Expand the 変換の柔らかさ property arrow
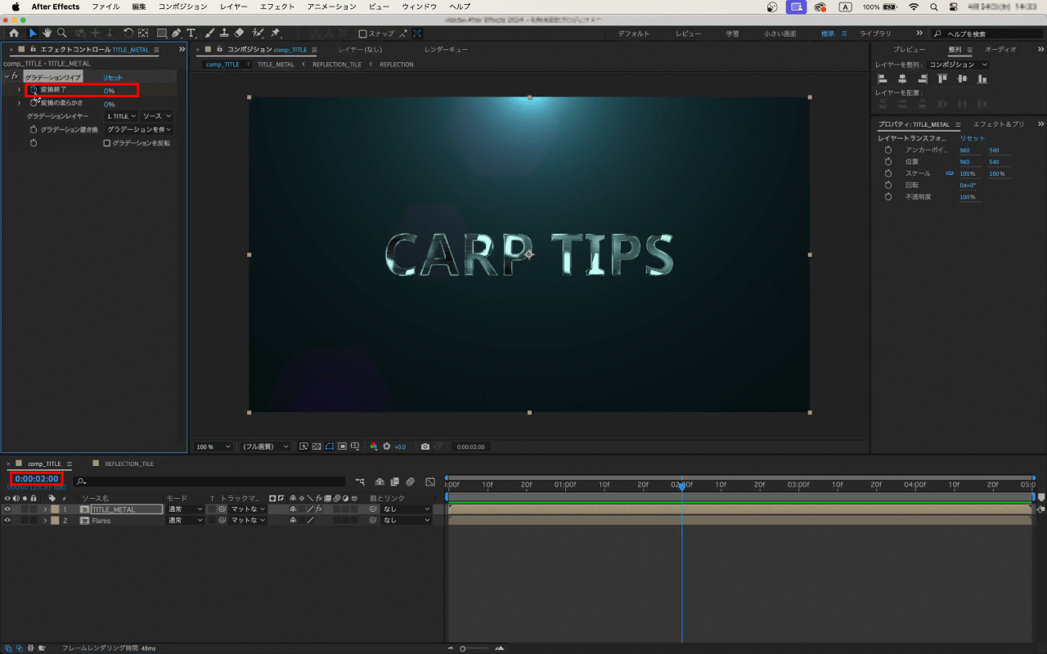This screenshot has height=654, width=1047. coord(19,103)
